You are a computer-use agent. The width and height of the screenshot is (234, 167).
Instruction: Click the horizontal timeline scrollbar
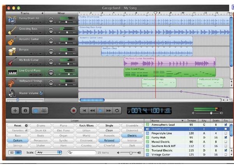[x=92, y=100]
